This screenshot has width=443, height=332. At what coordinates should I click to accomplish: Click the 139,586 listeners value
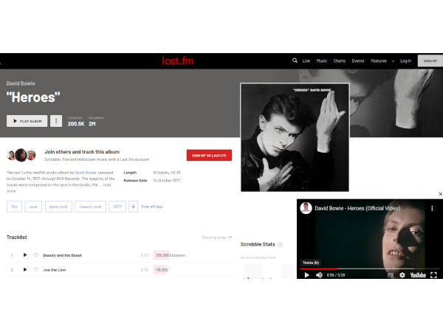point(171,255)
